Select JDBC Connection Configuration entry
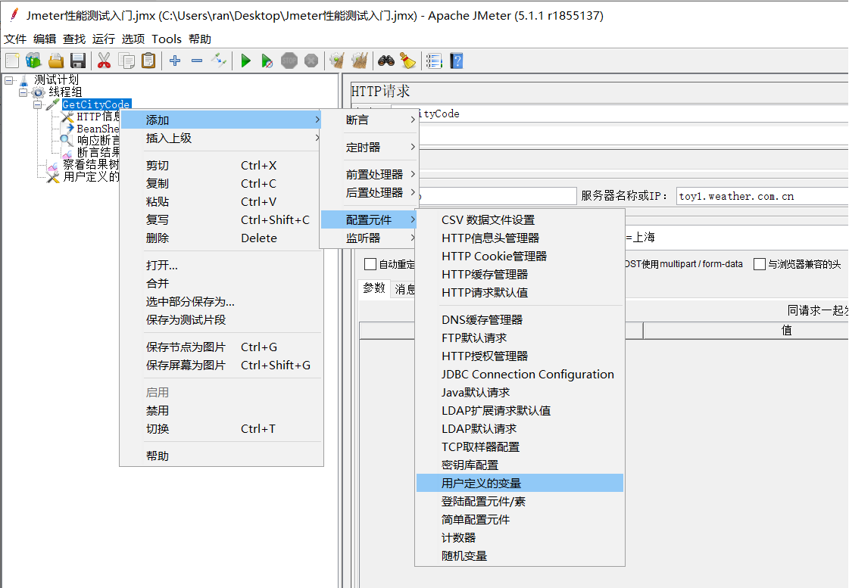The height and width of the screenshot is (588, 849). (x=520, y=375)
